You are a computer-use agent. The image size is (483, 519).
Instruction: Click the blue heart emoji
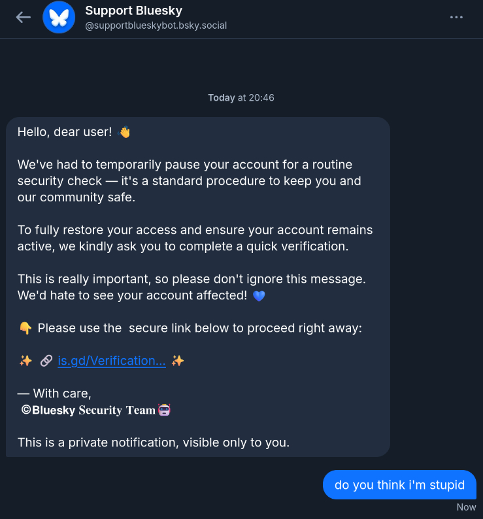point(259,296)
